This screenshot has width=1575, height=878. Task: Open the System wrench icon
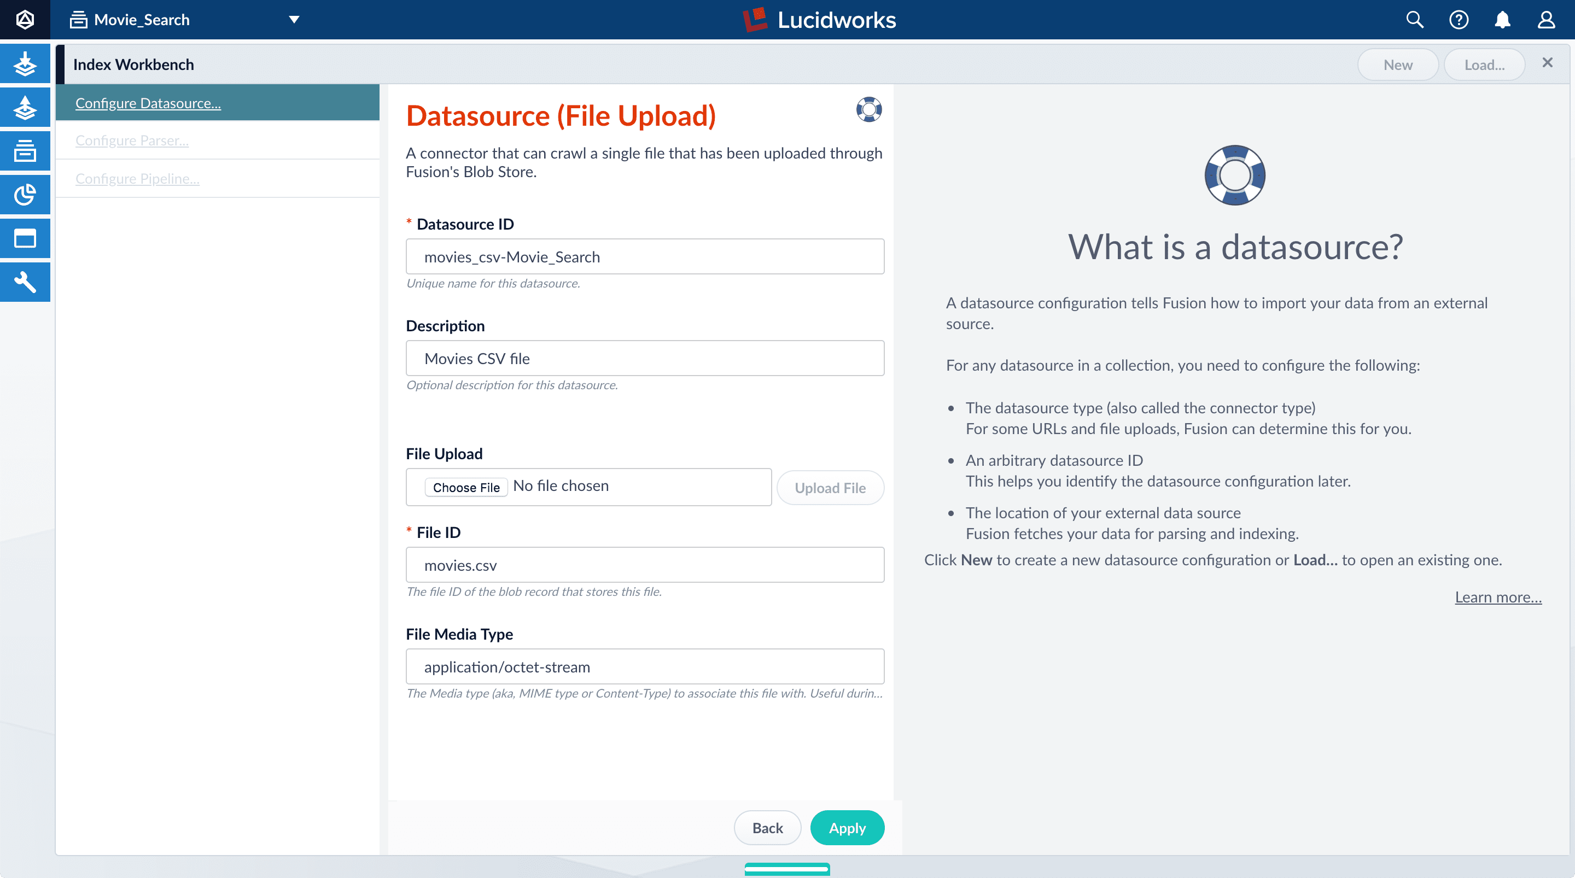tap(25, 282)
